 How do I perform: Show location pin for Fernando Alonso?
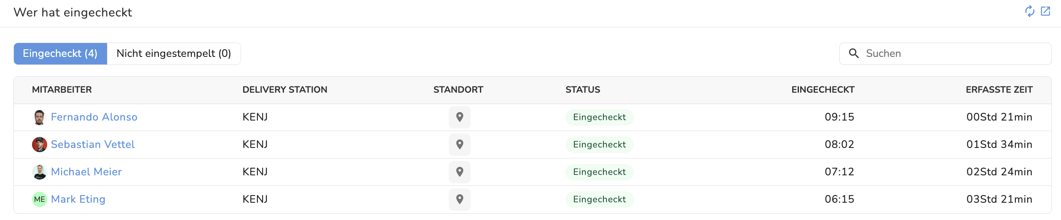pyautogui.click(x=460, y=117)
